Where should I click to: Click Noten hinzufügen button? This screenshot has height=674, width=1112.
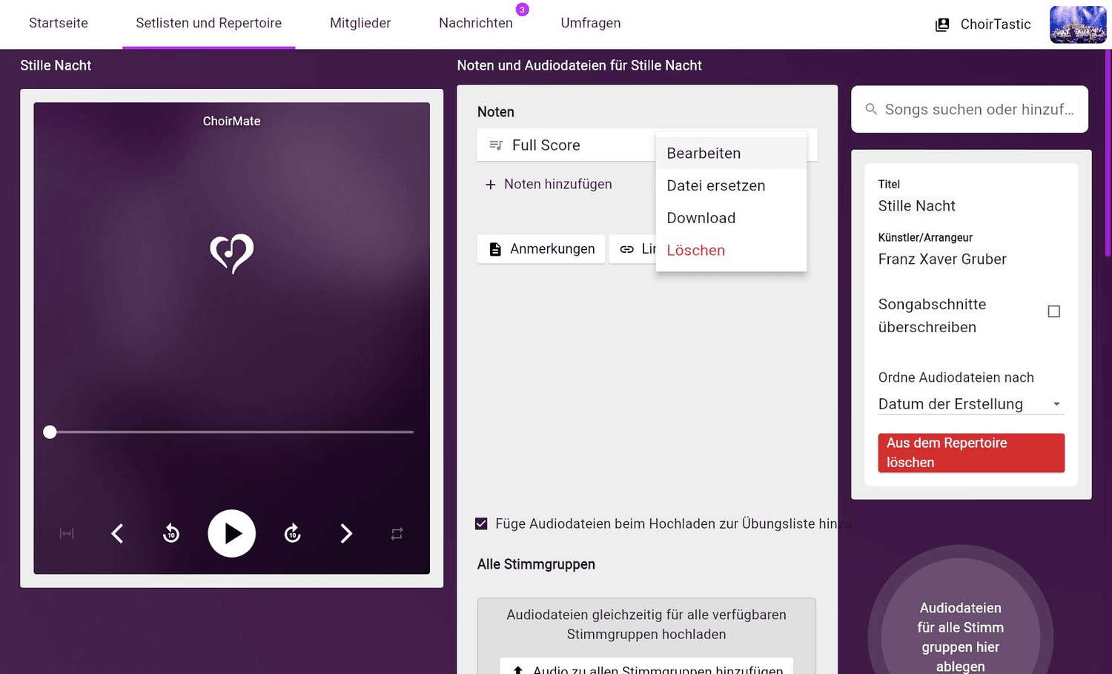tap(549, 184)
